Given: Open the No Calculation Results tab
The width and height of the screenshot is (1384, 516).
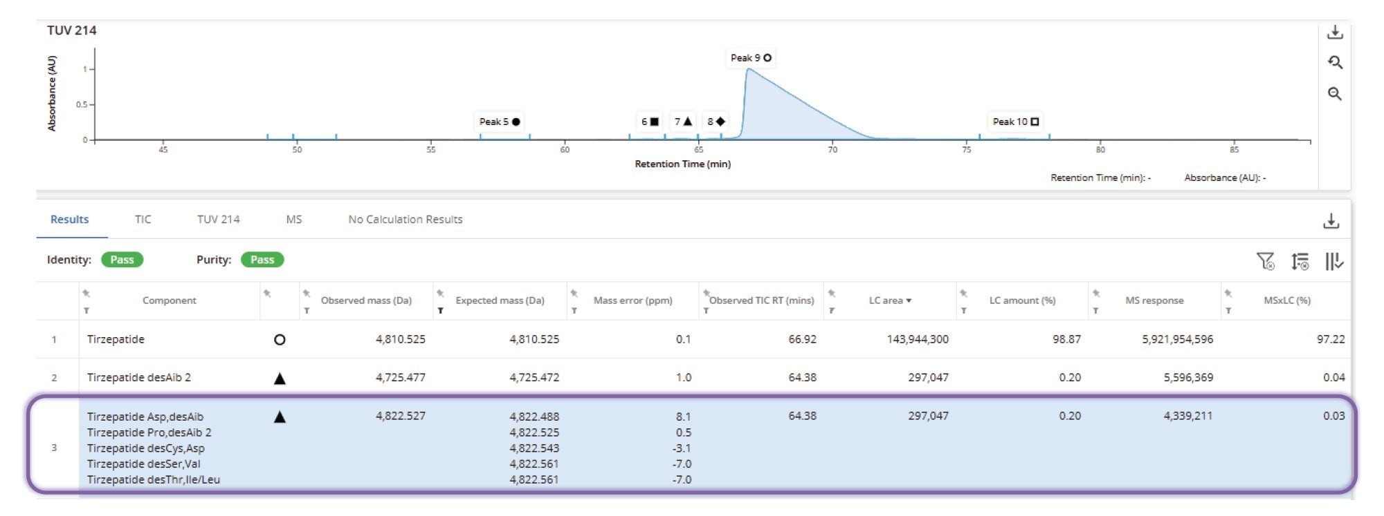Looking at the screenshot, I should click(406, 220).
